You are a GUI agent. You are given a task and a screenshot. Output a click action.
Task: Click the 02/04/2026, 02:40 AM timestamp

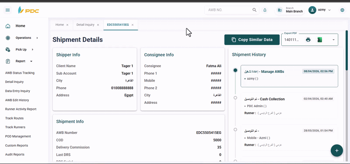(x=318, y=99)
